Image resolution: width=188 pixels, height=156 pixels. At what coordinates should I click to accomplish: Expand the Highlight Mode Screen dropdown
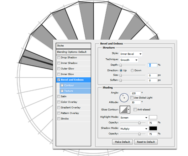(x=133, y=118)
